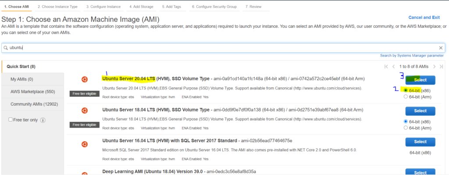Select the Ubuntu Server 20.04 LTS AMI

(420, 80)
